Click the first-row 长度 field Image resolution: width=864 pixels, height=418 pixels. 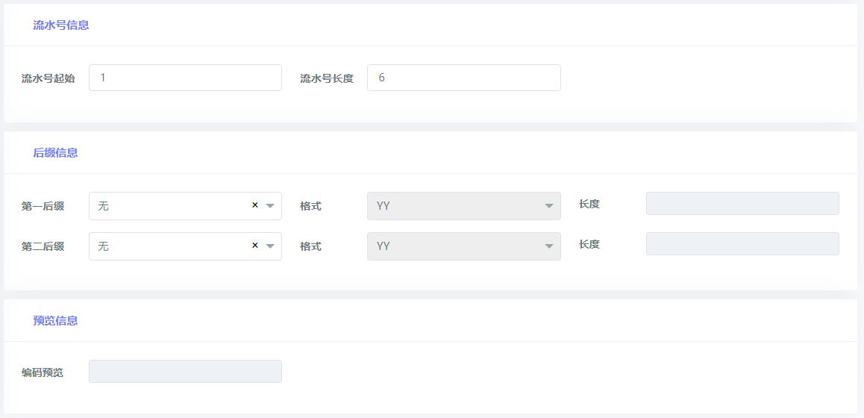click(x=743, y=204)
